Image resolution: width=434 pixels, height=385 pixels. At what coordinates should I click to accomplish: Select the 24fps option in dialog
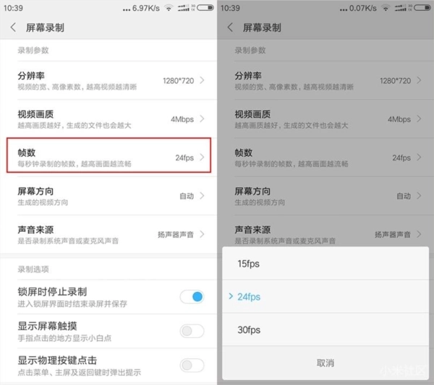pos(325,297)
